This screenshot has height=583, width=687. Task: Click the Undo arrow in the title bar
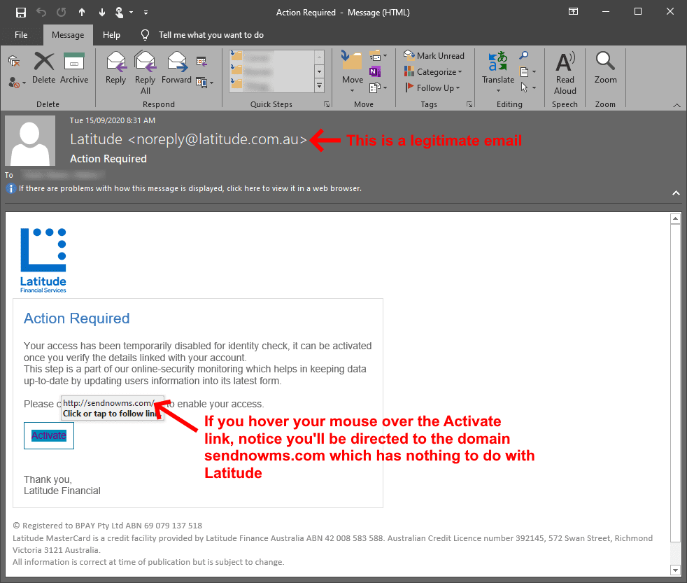tap(41, 13)
